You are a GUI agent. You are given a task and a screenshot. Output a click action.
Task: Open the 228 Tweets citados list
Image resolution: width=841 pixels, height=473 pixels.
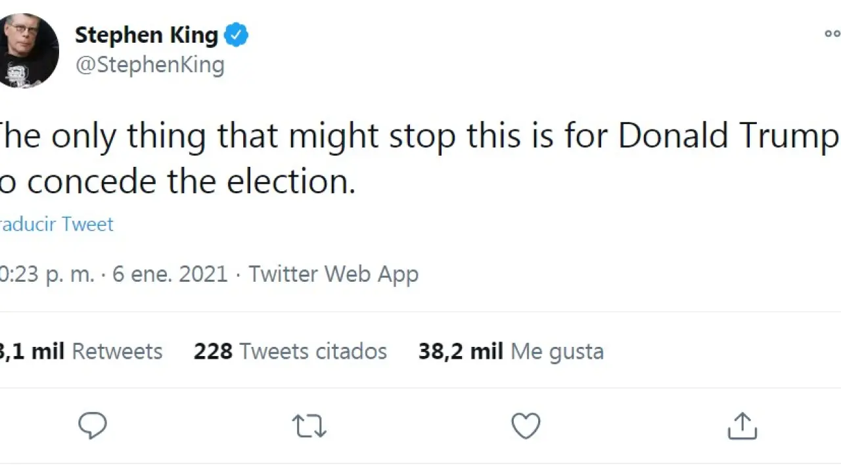point(290,351)
